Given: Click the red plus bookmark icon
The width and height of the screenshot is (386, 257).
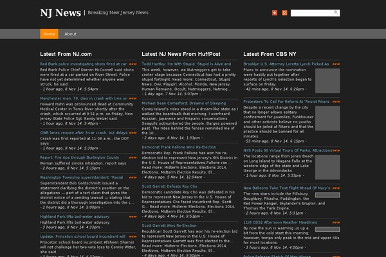Looking at the screenshot, I should pos(275,13).
